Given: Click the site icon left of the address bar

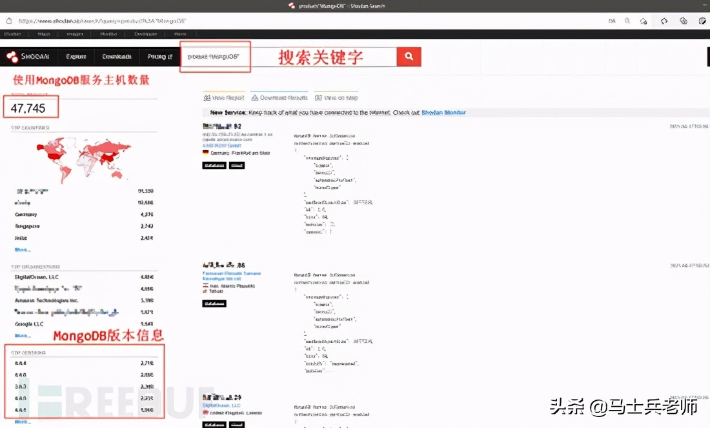Looking at the screenshot, I should 8,21.
